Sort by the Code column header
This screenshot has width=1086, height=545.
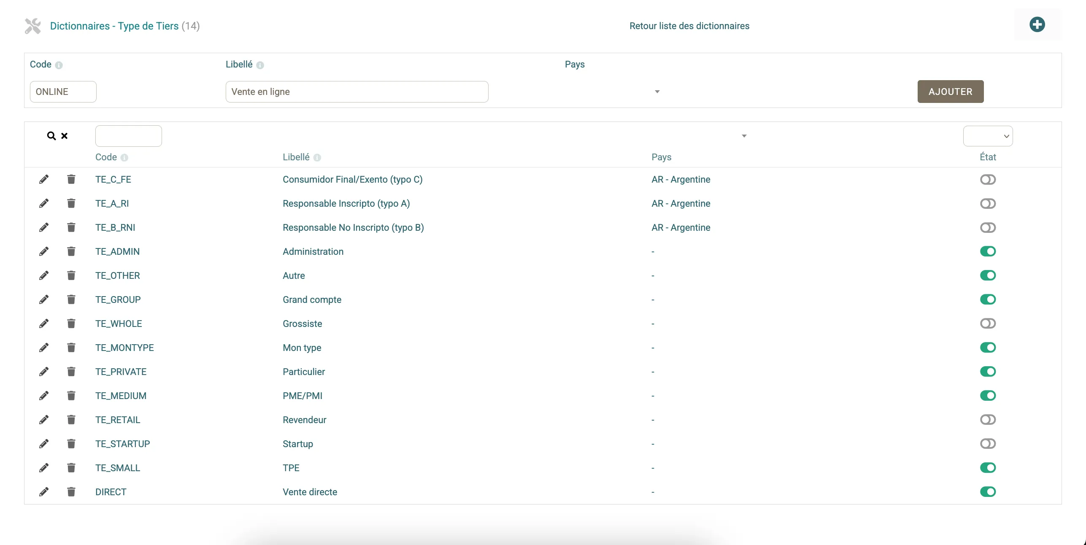[106, 157]
